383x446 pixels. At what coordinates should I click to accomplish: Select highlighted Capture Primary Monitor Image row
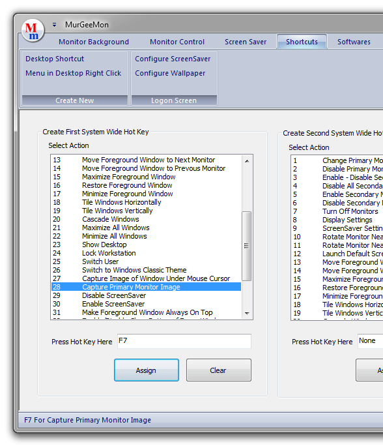coord(147,287)
